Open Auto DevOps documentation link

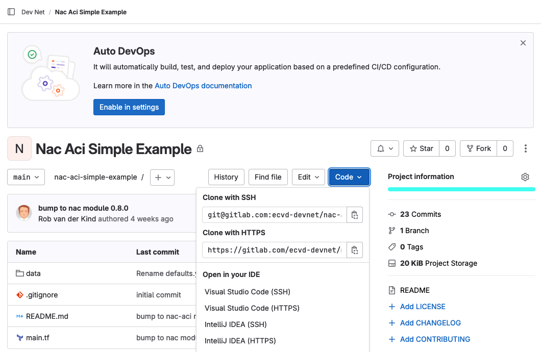point(203,86)
